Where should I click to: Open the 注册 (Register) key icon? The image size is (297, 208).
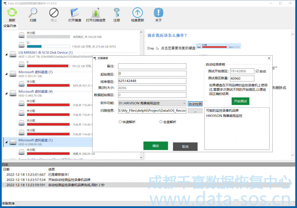[x=117, y=13]
